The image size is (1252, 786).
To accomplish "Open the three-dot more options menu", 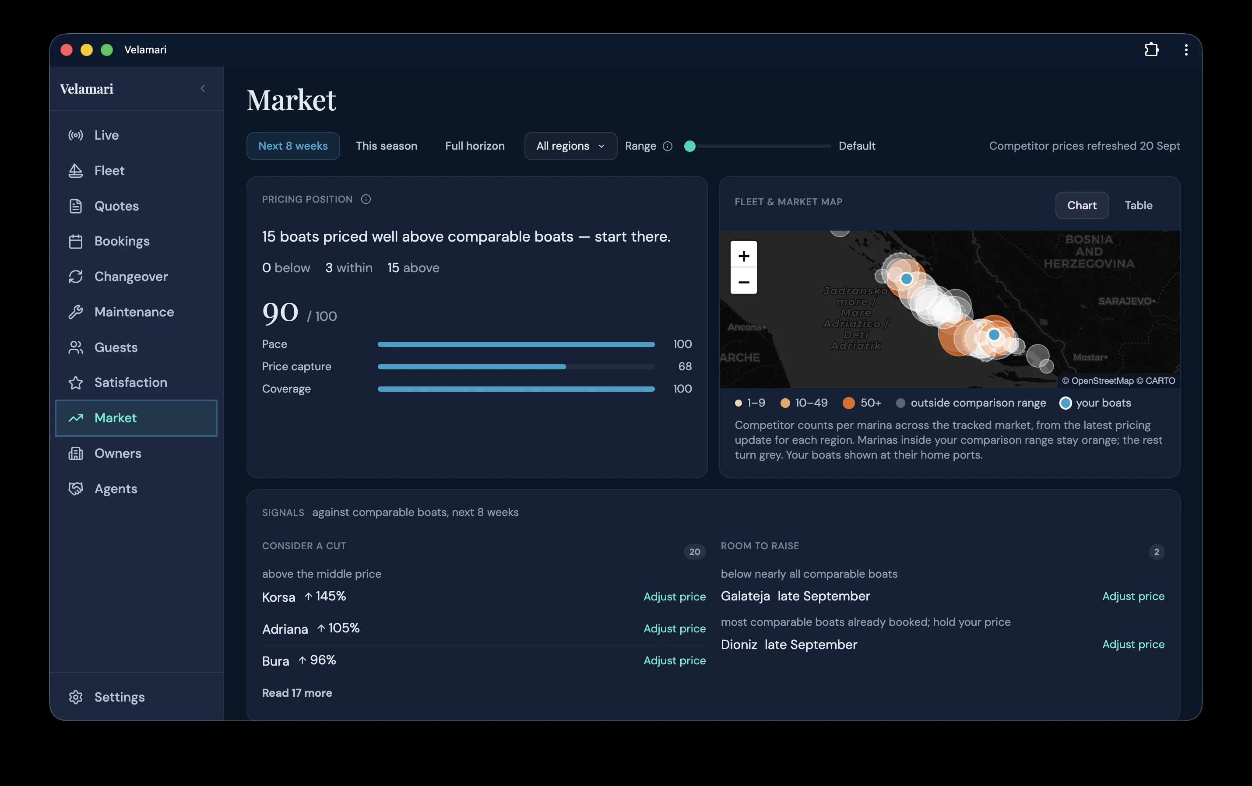I will tap(1186, 49).
